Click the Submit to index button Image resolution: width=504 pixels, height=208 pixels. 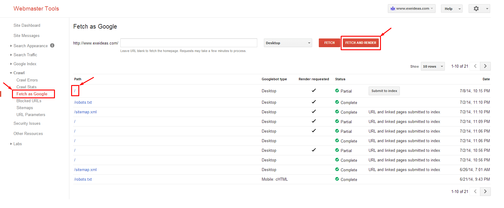pos(384,91)
